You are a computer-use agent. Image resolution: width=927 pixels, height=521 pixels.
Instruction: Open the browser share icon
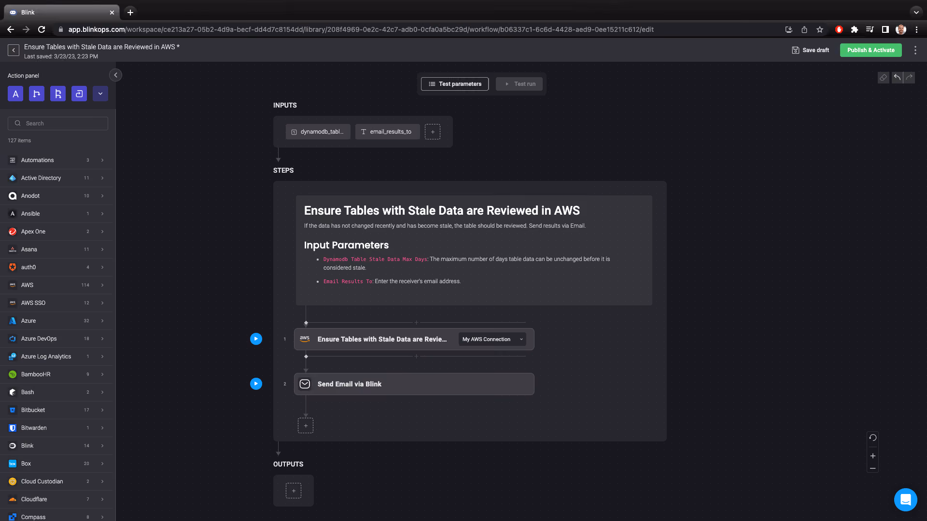tap(804, 29)
